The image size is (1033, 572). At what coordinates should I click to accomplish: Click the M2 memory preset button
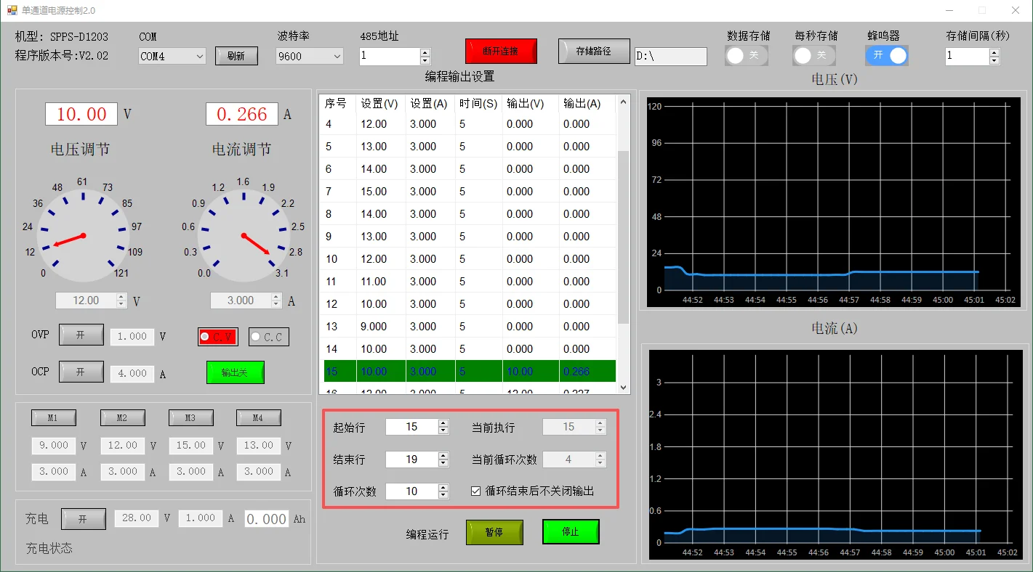tap(122, 417)
